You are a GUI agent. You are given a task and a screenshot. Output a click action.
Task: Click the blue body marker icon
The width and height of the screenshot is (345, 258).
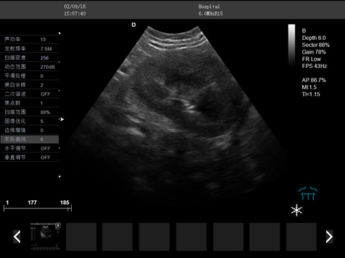[x=308, y=193]
